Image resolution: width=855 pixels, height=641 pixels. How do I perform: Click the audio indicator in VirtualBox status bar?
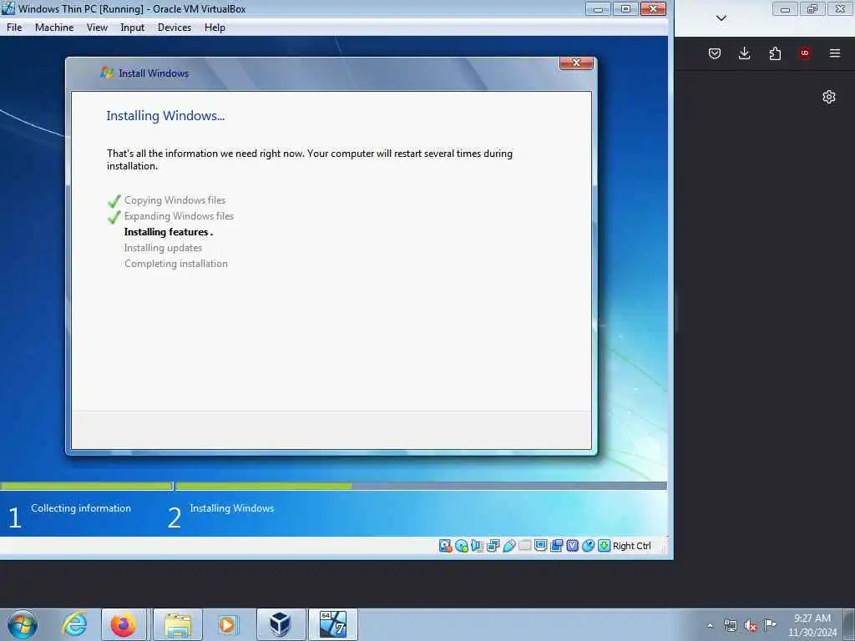[x=477, y=546]
